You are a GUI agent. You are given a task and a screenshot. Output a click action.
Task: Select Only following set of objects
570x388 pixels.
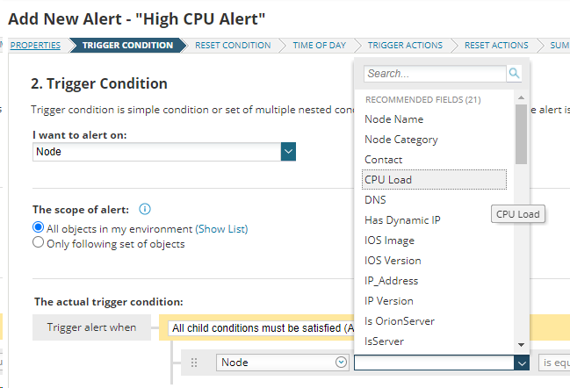click(38, 243)
